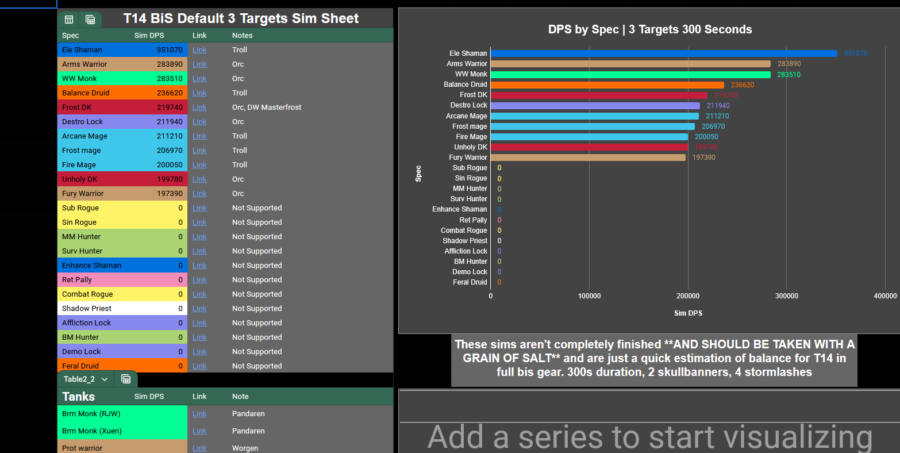Open the Affliction Lock link

pyautogui.click(x=199, y=323)
